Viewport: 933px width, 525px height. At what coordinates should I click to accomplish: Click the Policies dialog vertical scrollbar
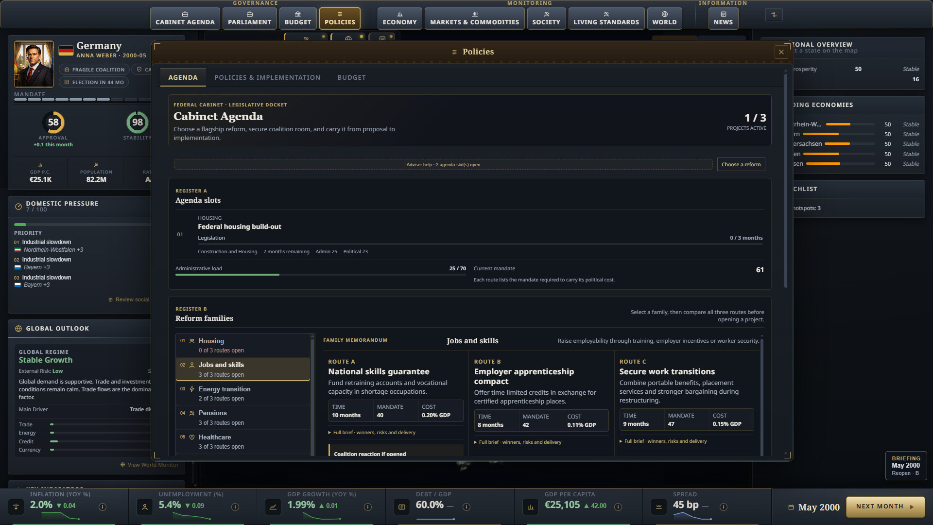[785, 180]
